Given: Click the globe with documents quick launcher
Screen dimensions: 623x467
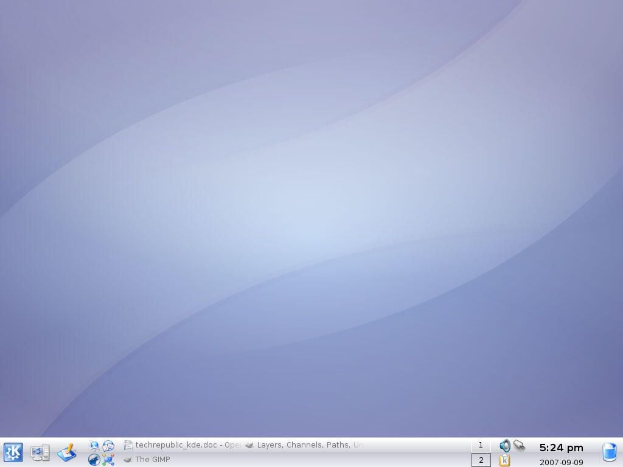Looking at the screenshot, I should [108, 446].
